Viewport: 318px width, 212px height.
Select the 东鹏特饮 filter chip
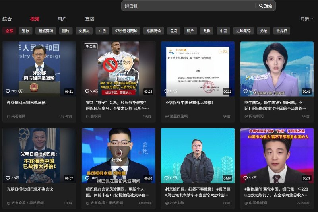pyautogui.click(x=154, y=31)
